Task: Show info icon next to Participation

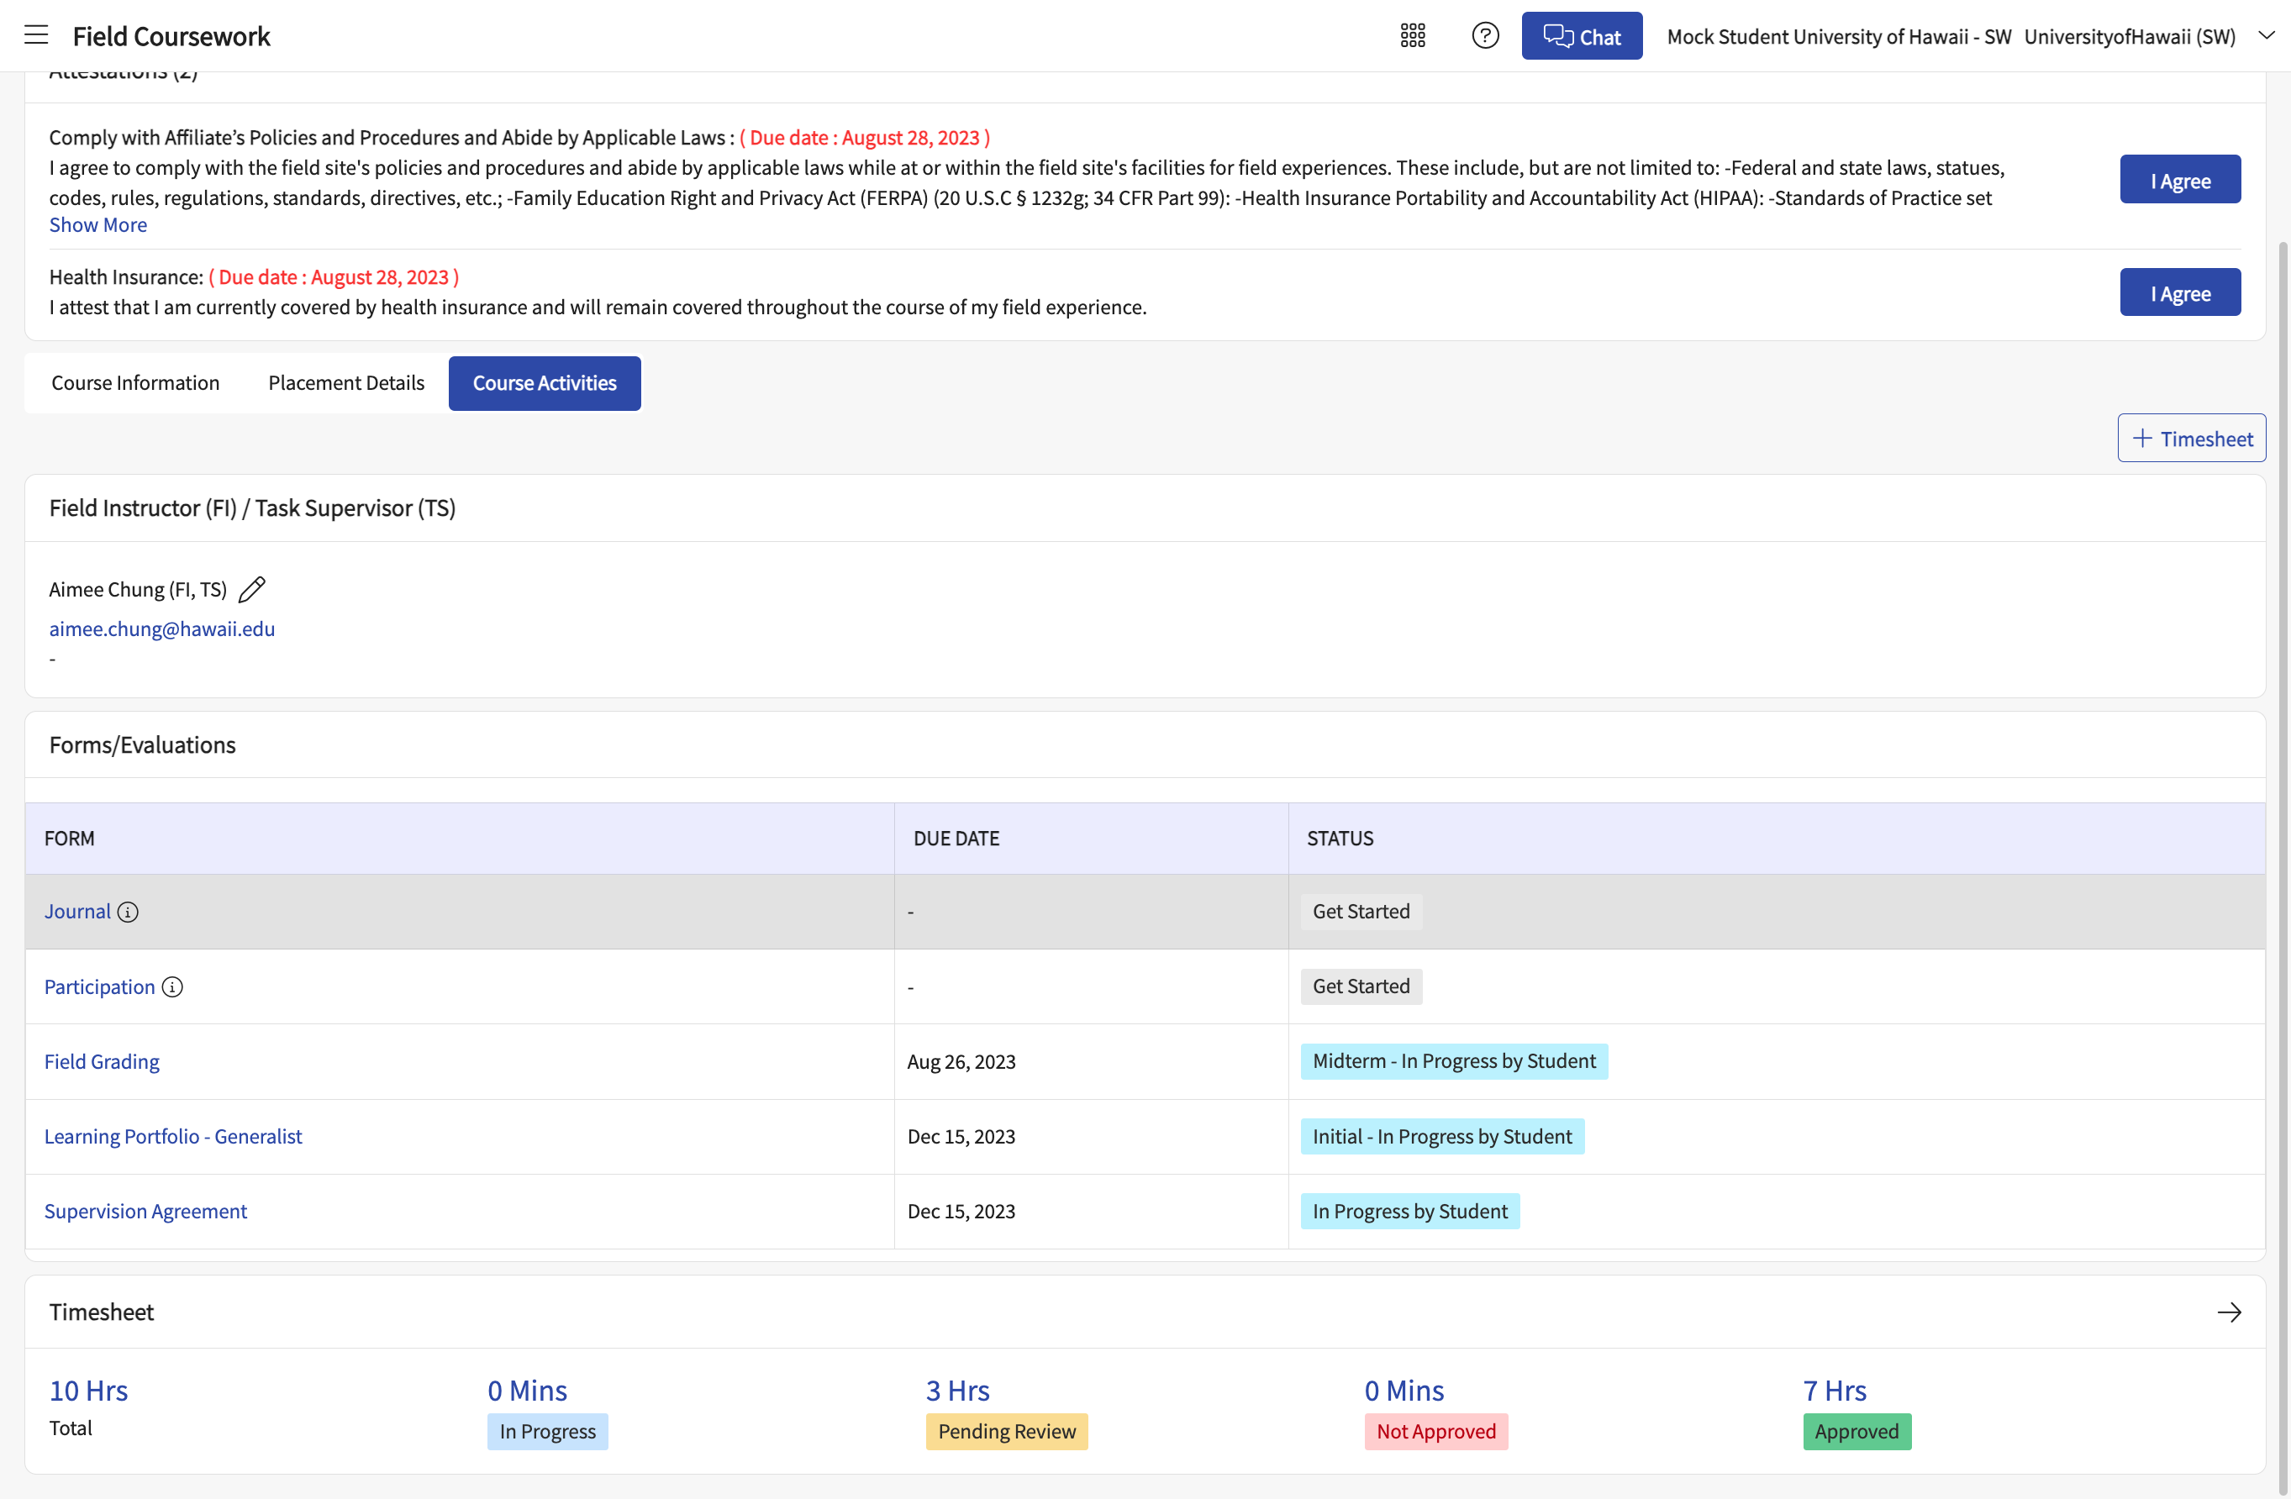Action: [172, 987]
